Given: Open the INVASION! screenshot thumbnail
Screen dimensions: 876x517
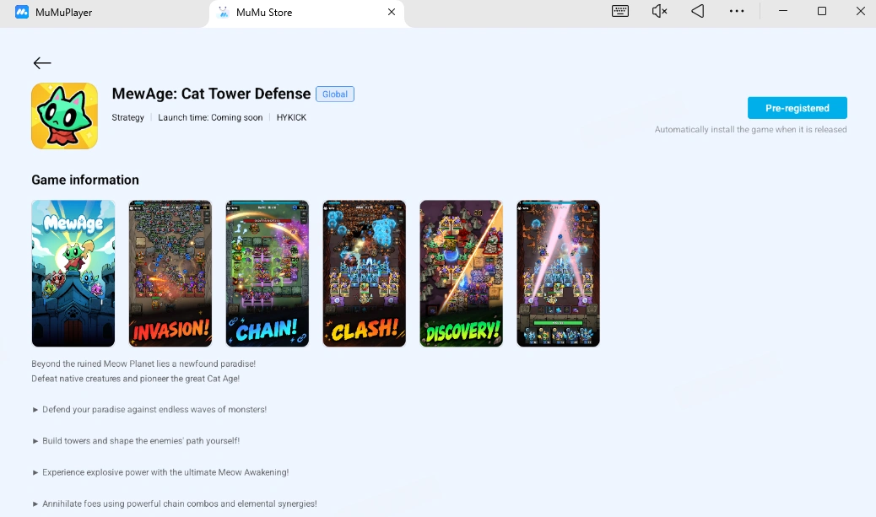Looking at the screenshot, I should (x=170, y=273).
